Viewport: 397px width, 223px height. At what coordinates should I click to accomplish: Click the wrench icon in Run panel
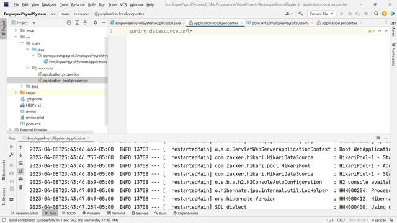tap(11, 155)
